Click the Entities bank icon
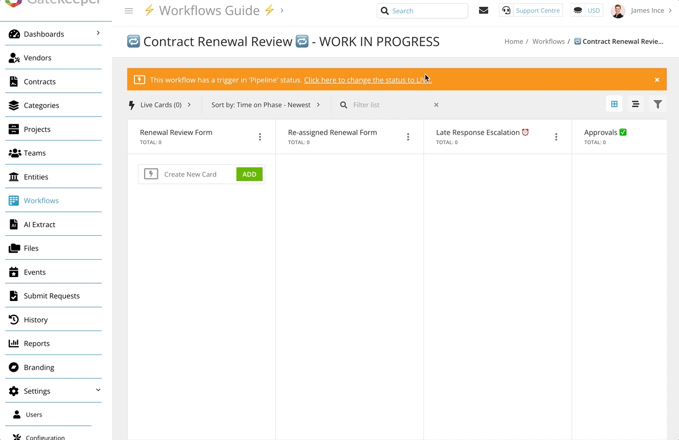This screenshot has width=679, height=440. (x=14, y=177)
